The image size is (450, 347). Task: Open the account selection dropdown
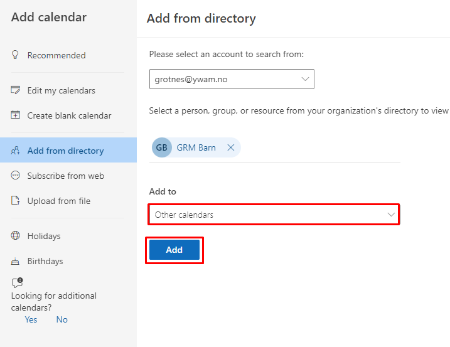231,79
